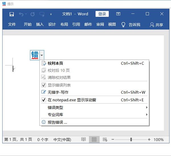This screenshot has height=156, width=171.
Task: Expand the 错误类型 submenu
Action: (x=94, y=107)
